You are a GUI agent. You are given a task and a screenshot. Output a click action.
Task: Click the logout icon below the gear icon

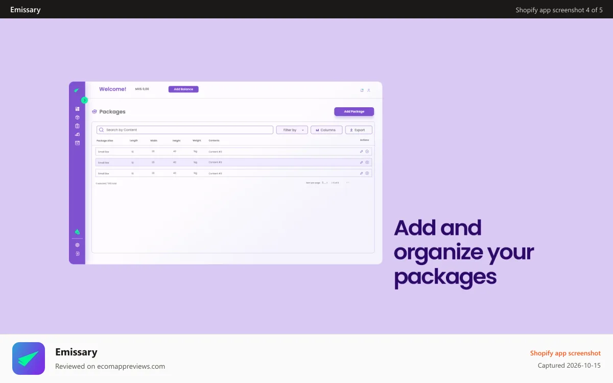coord(77,253)
